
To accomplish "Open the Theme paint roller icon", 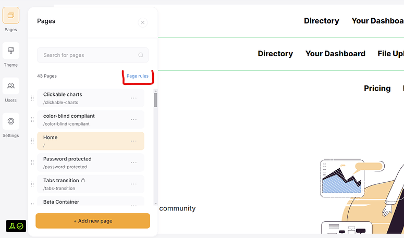I will pyautogui.click(x=11, y=51).
